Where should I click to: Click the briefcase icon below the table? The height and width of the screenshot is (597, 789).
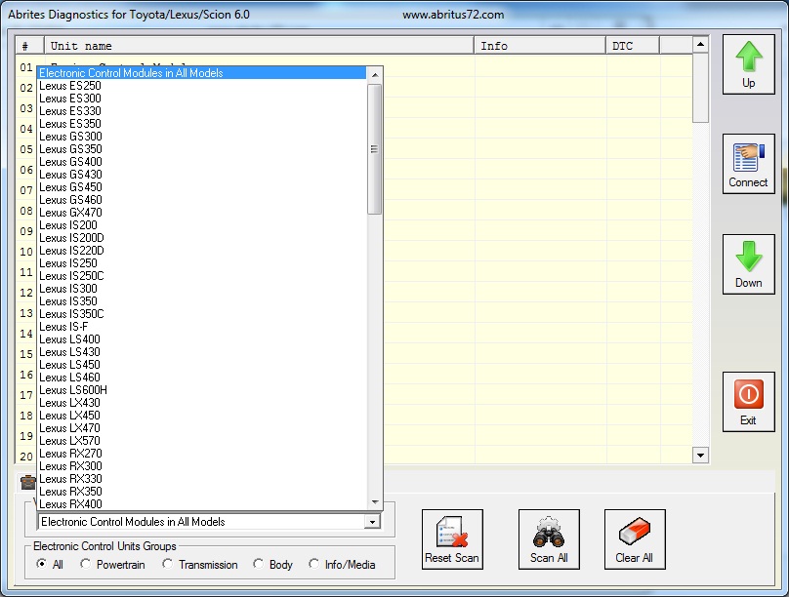coord(27,483)
